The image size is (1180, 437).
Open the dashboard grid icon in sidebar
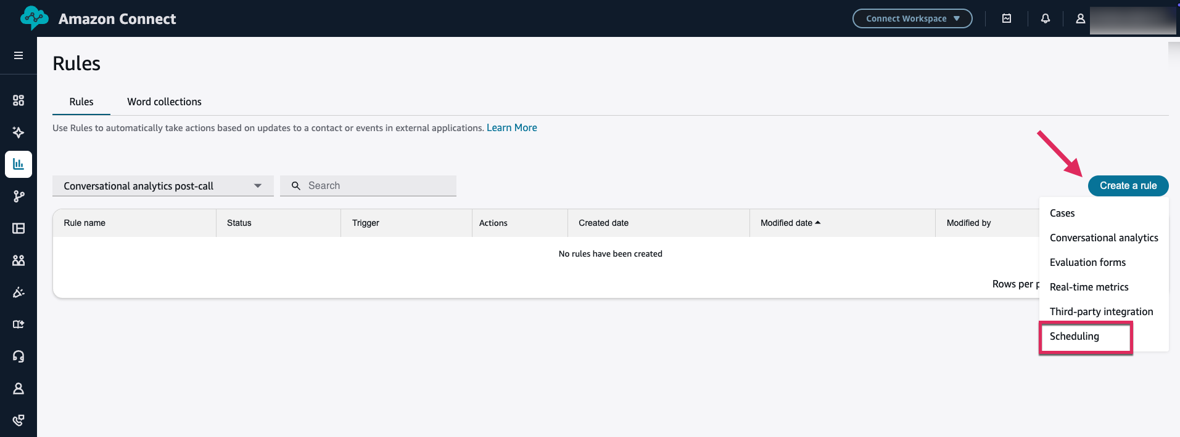[19, 100]
